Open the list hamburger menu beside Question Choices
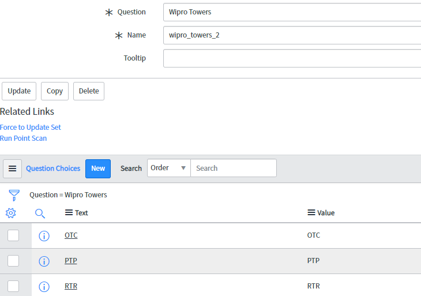The image size is (421, 296). click(12, 168)
